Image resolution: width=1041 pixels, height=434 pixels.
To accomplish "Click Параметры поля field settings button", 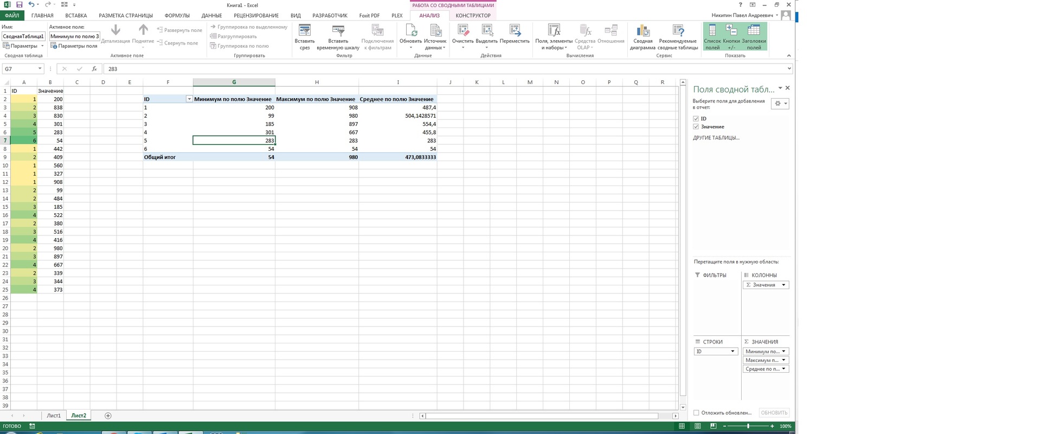I will coord(74,46).
